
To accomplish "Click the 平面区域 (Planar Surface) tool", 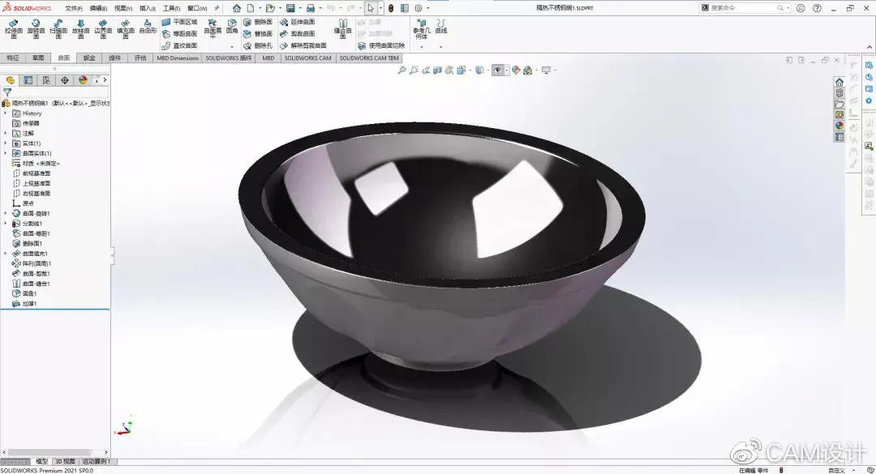I will (x=179, y=22).
